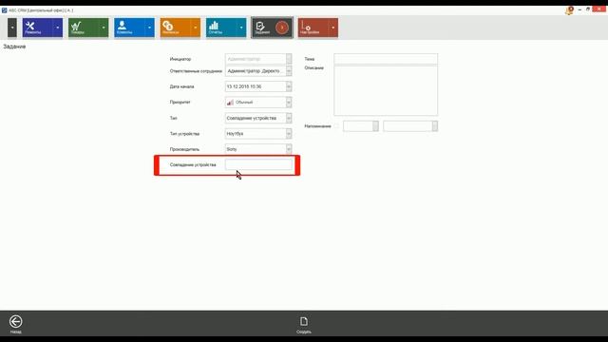This screenshot has width=608, height=342.
Task: Click the Создать label in the bottom bar
Action: pyautogui.click(x=304, y=332)
